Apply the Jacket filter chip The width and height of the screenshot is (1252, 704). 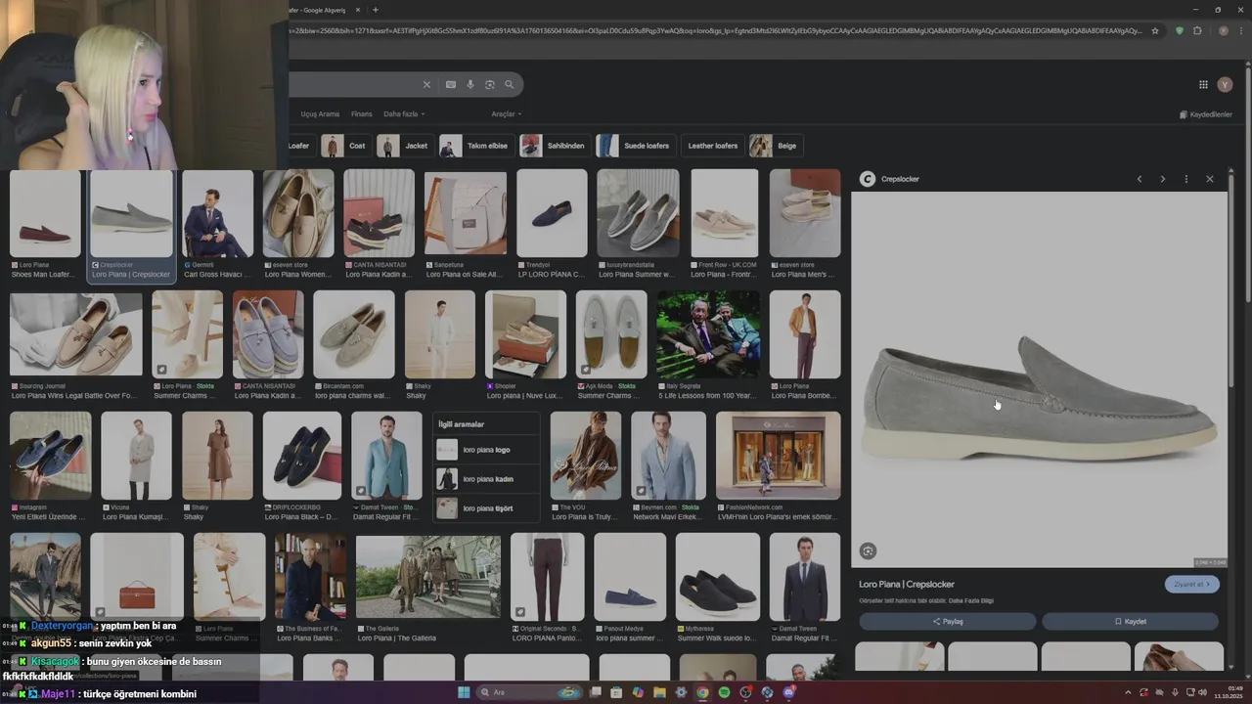(405, 146)
